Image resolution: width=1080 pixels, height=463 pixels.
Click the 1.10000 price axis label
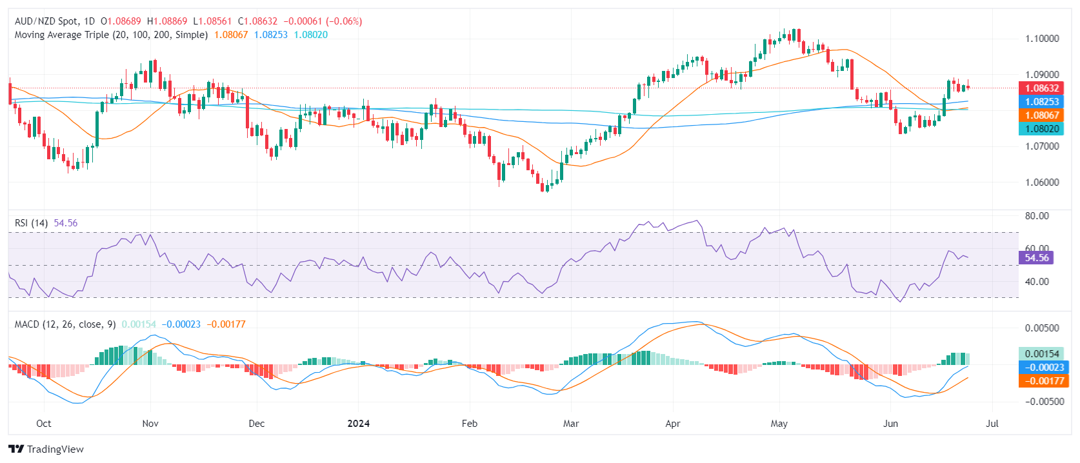click(x=1042, y=39)
